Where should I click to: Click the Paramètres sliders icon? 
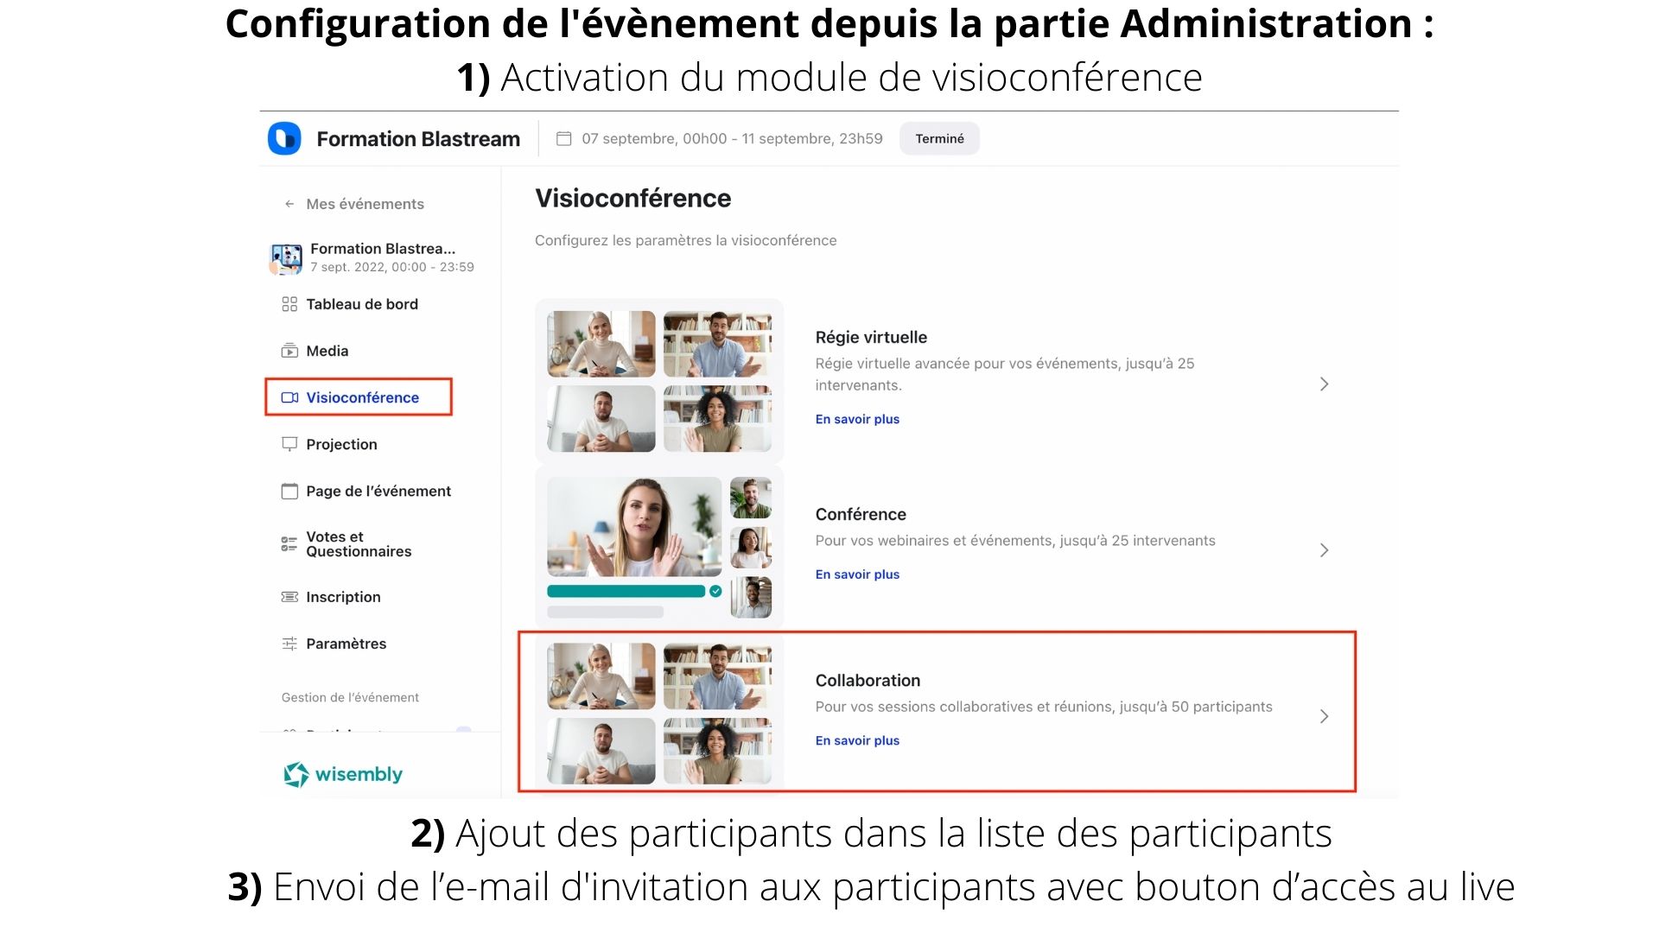tap(289, 644)
